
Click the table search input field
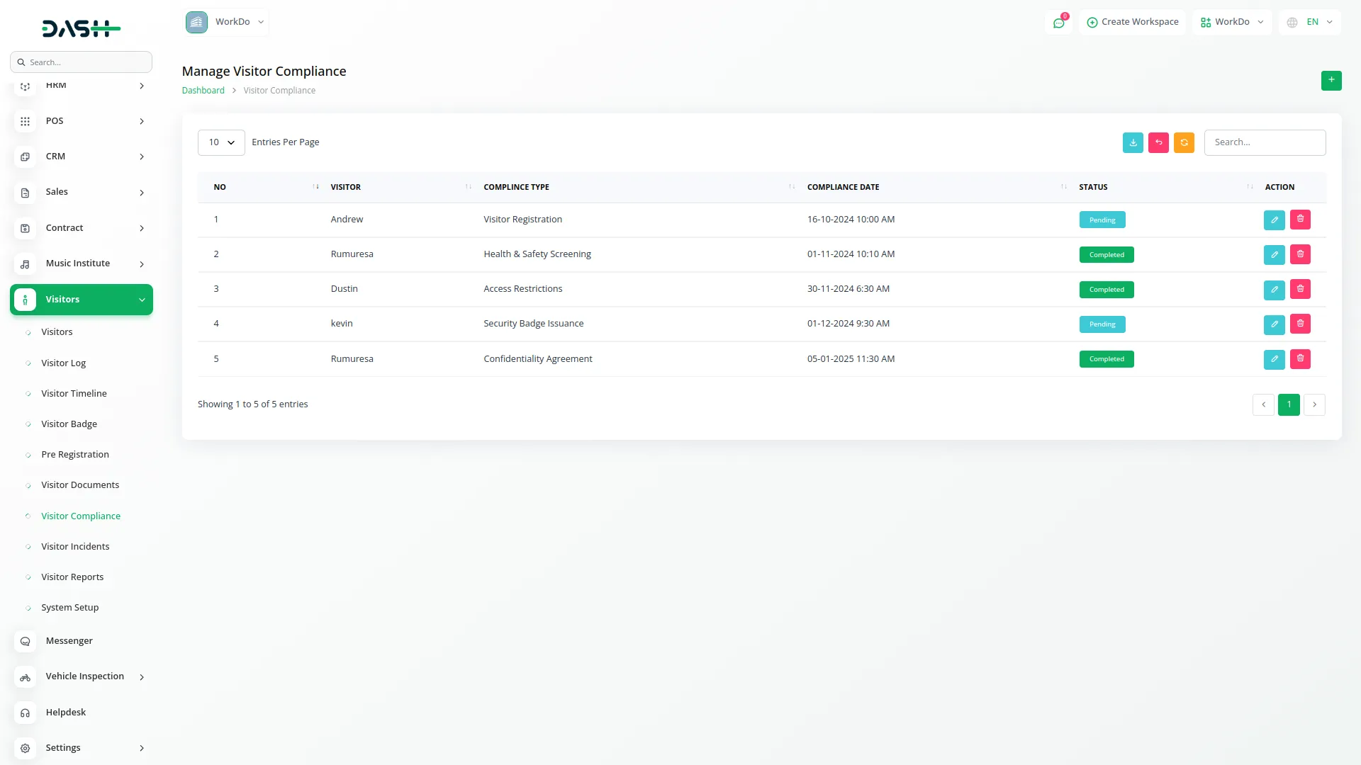point(1265,142)
